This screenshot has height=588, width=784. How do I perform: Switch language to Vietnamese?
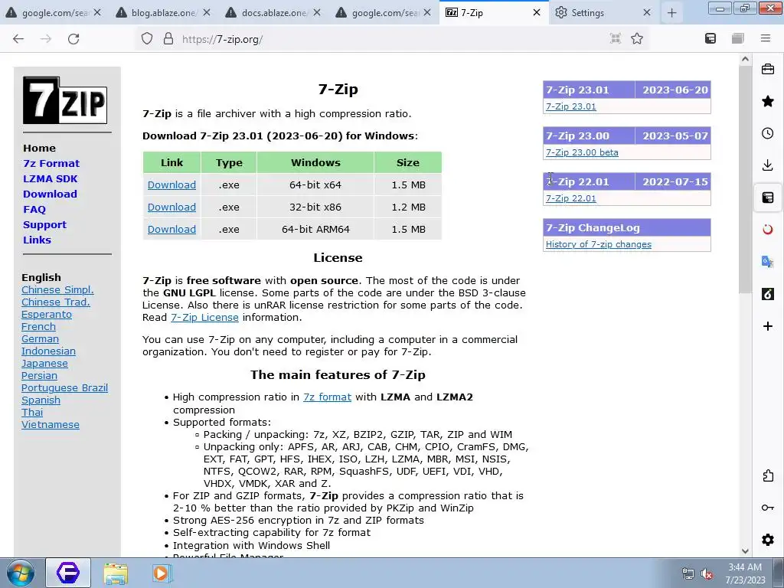click(51, 424)
